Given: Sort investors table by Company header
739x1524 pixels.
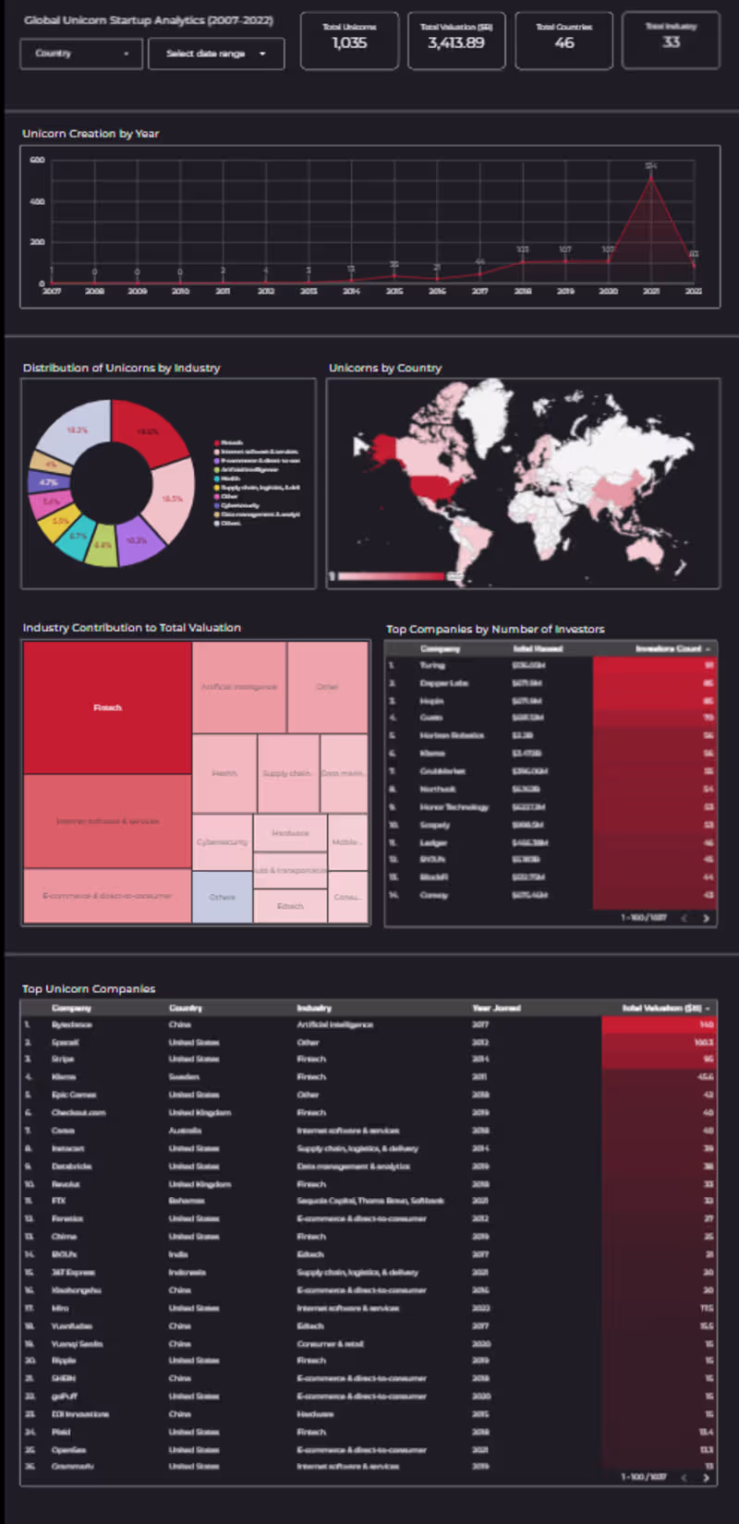Looking at the screenshot, I should [440, 648].
